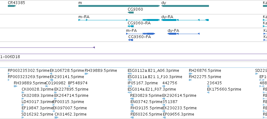Select the BP548974 feature label
267x119 pixels.
pos(77,83)
